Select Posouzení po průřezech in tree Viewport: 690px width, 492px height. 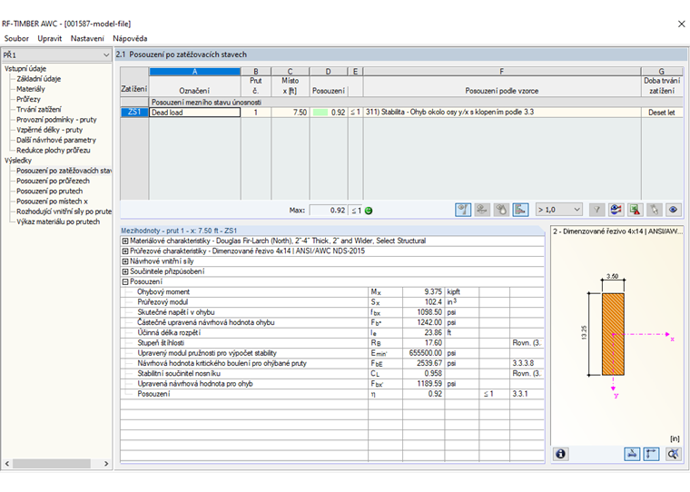tap(54, 181)
